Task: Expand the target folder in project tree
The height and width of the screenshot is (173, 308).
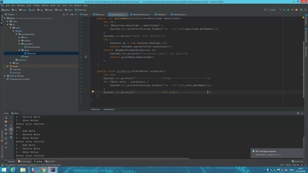Action: click(x=8, y=66)
